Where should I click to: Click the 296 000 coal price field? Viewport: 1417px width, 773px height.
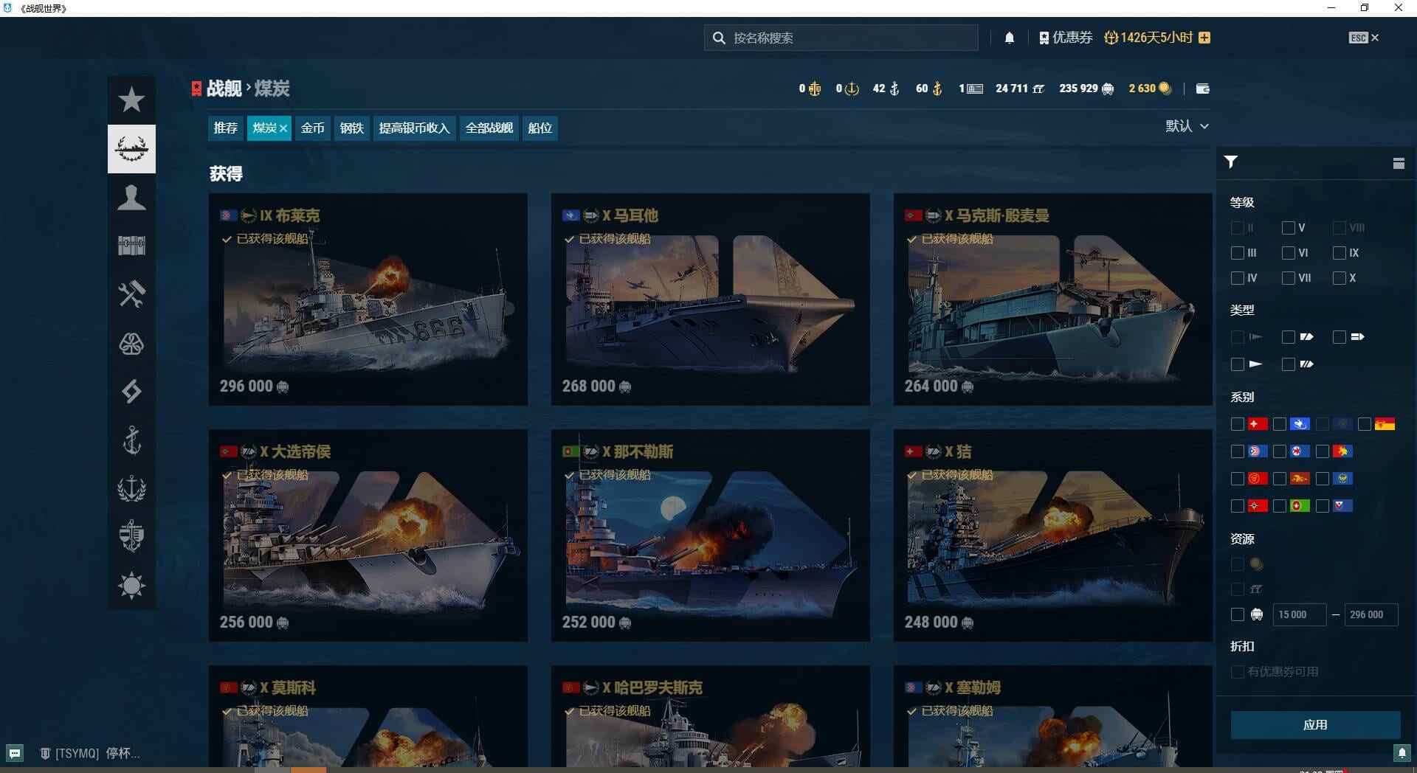click(x=1371, y=614)
